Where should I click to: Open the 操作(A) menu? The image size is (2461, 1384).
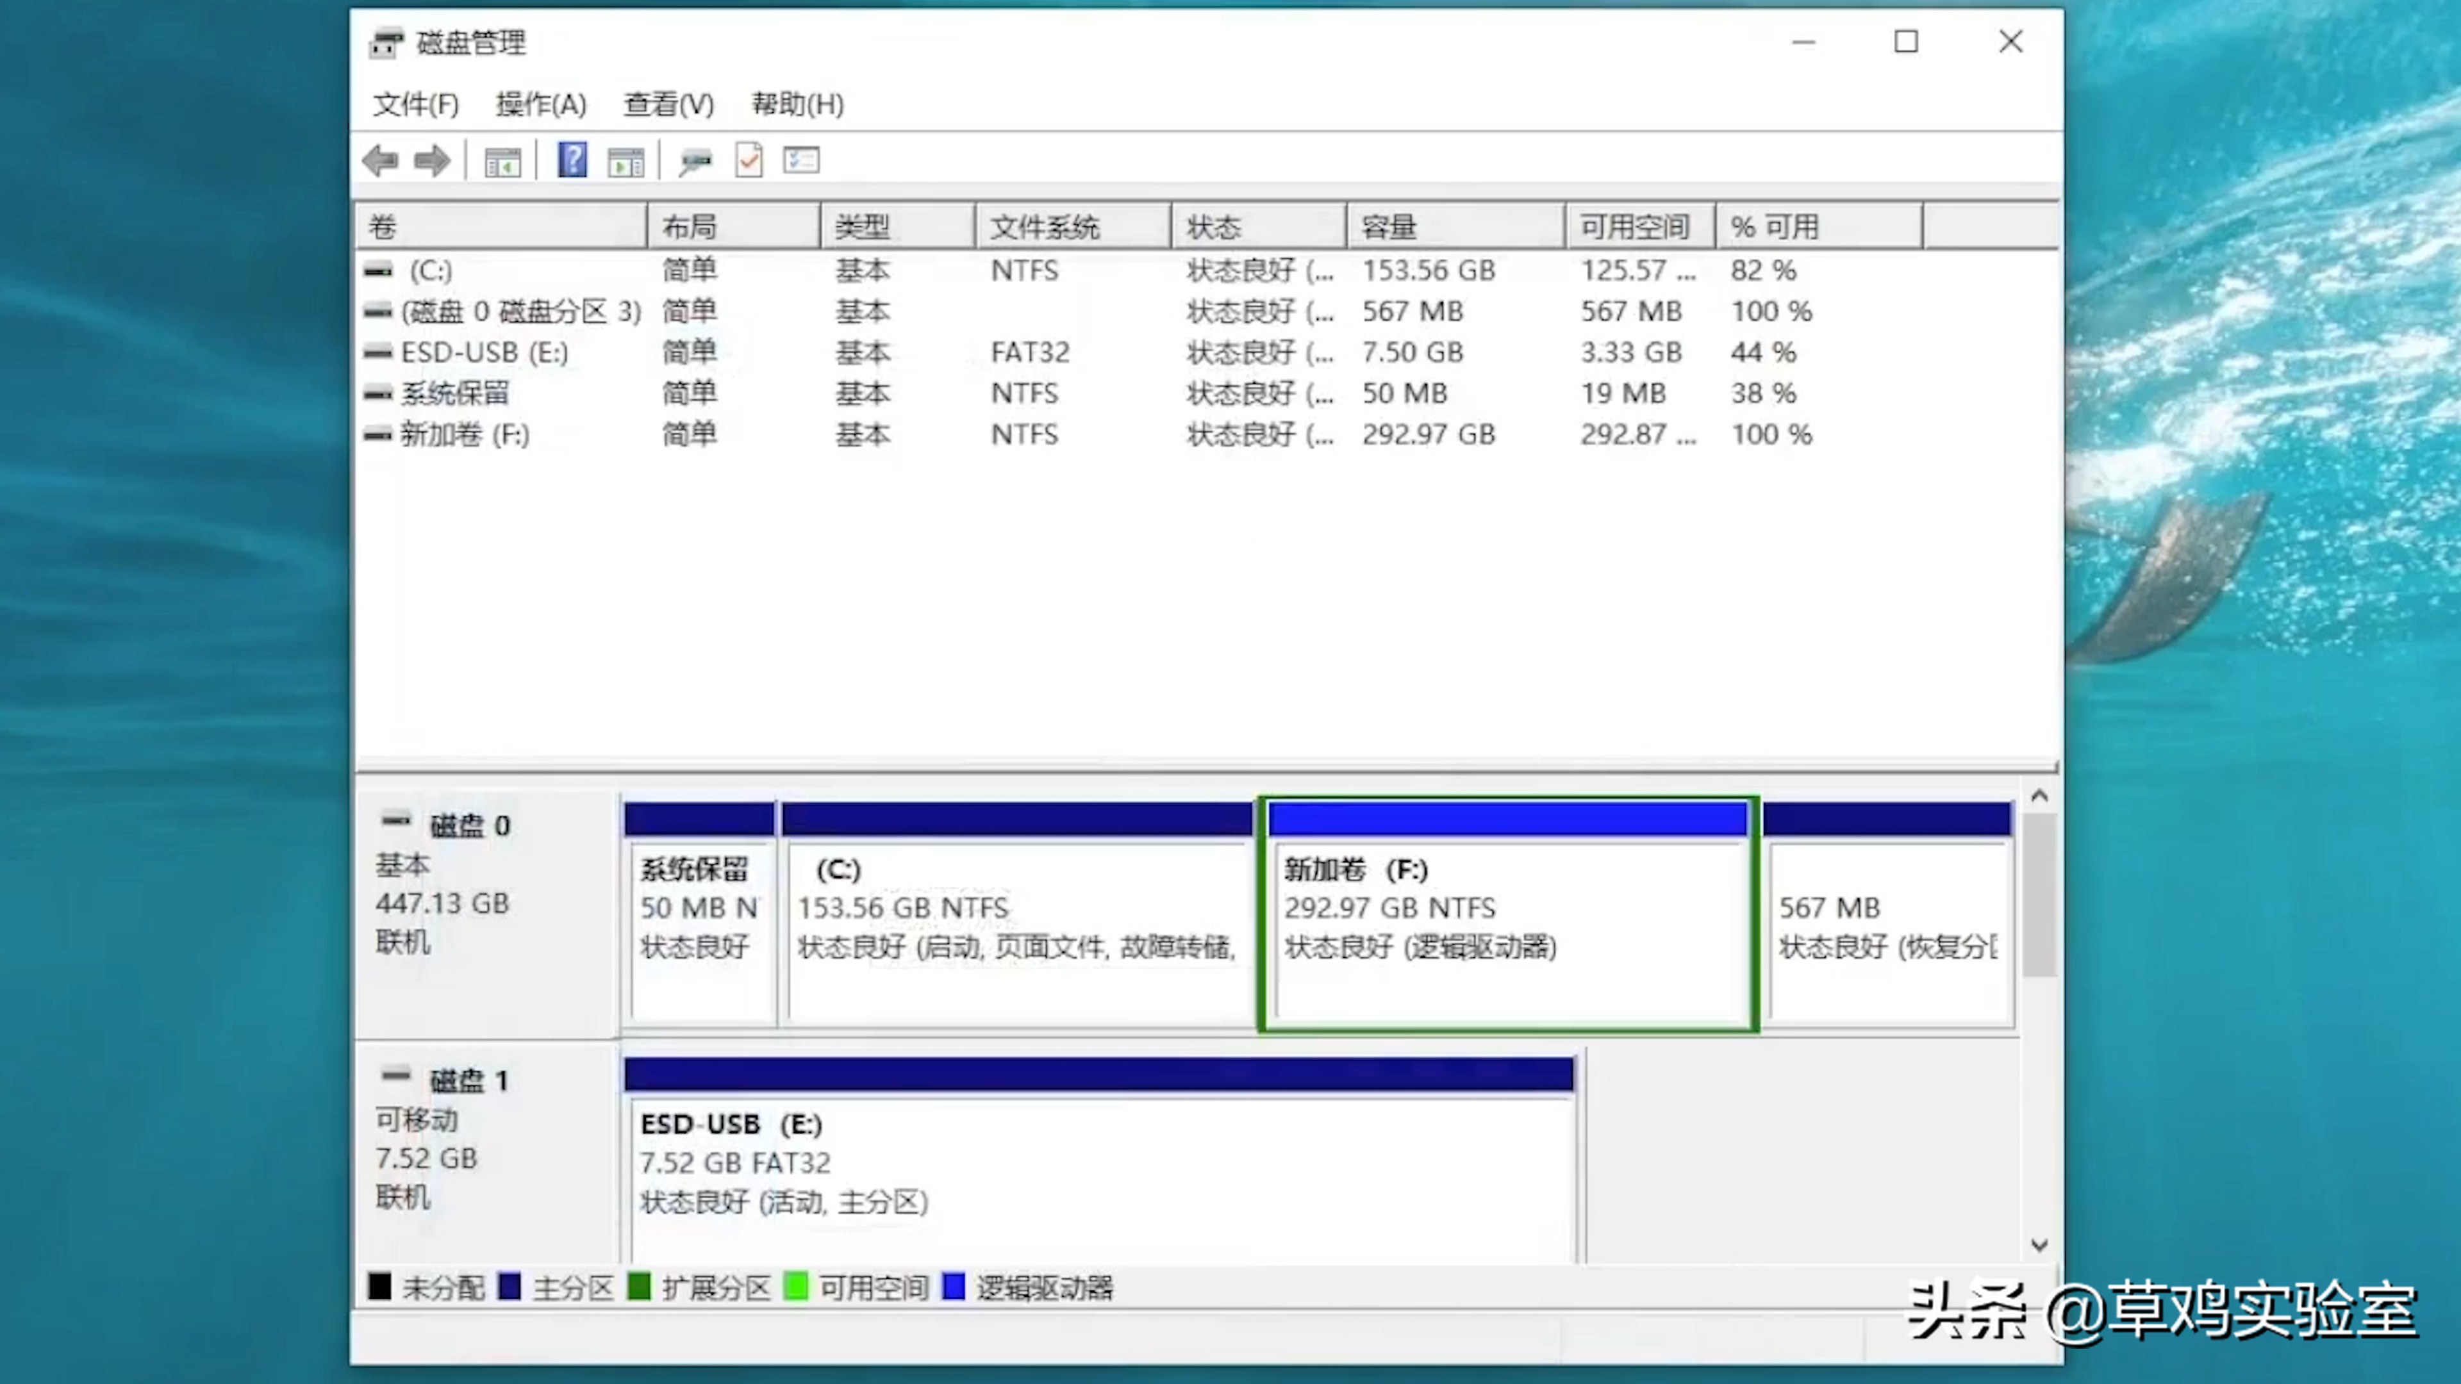point(541,104)
